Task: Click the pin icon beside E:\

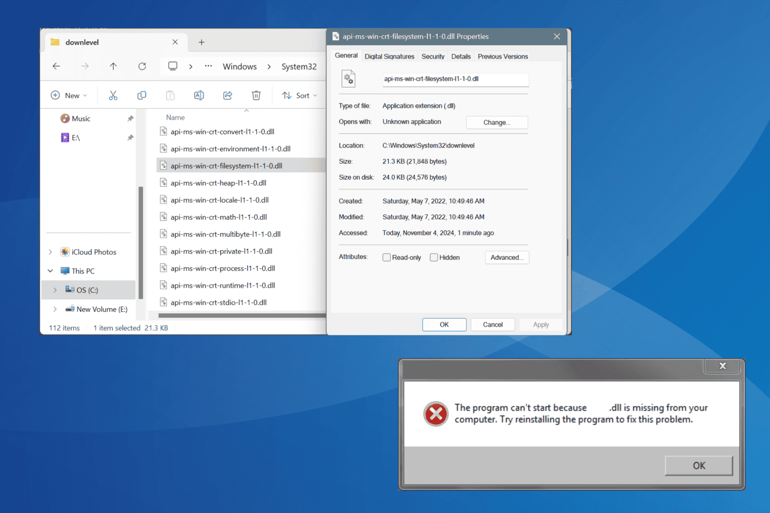Action: click(x=130, y=137)
